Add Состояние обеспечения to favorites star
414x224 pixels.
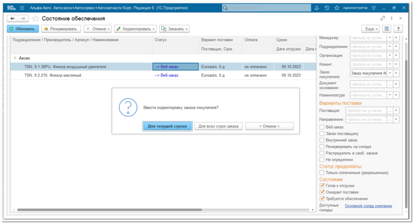35,18
